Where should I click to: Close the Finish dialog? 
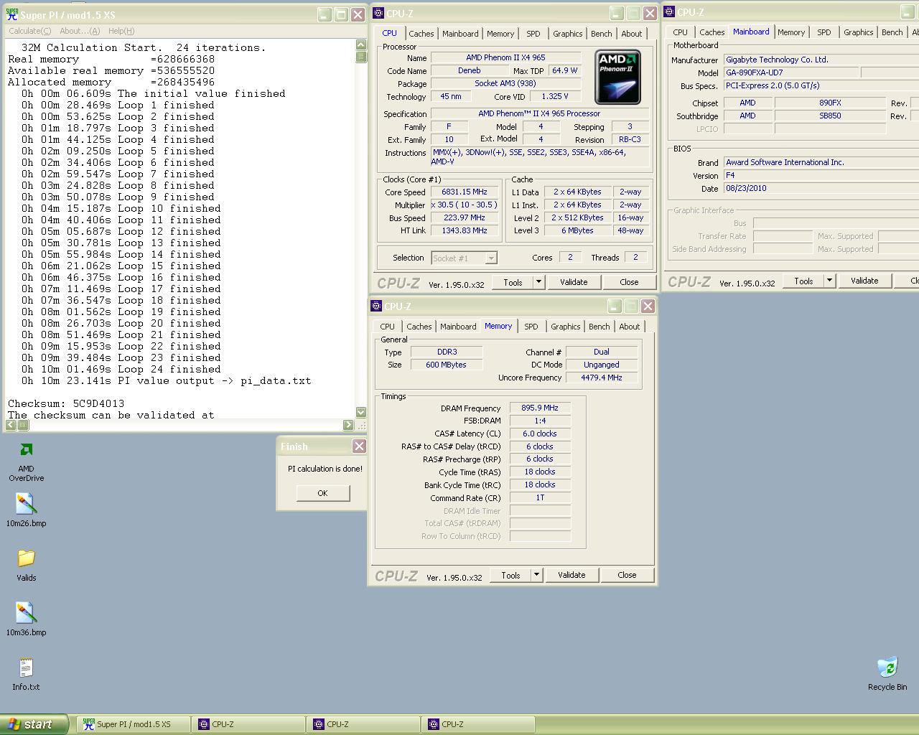coord(359,446)
